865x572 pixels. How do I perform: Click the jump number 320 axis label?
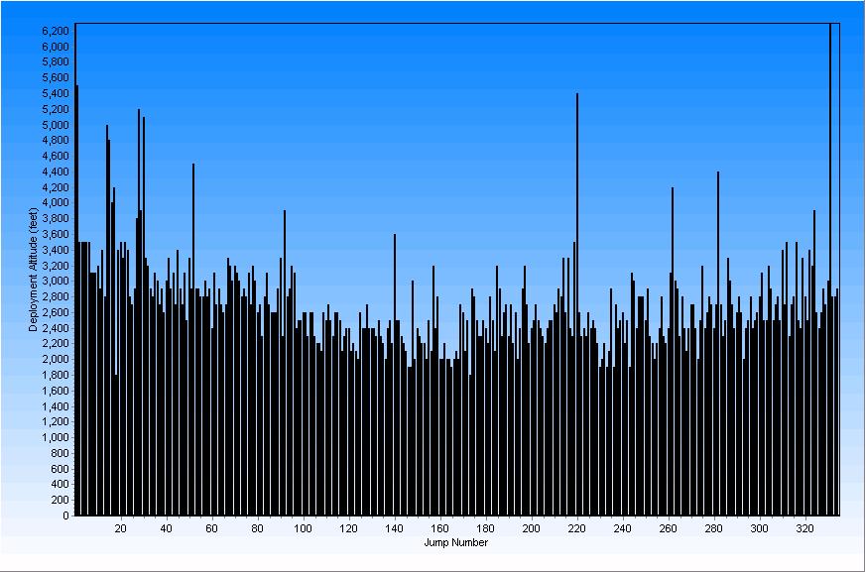[804, 529]
